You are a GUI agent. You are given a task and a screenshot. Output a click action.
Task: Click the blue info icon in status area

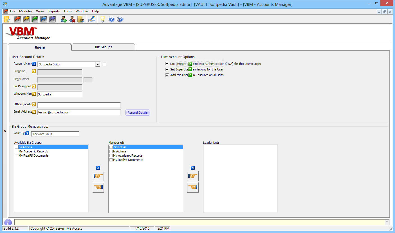[x=8, y=222]
